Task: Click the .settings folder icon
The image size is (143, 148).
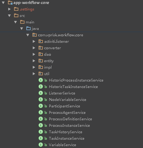Action: point(16,9)
